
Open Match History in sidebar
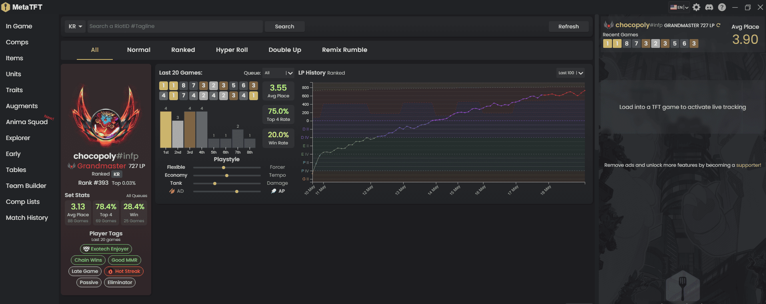click(x=27, y=218)
